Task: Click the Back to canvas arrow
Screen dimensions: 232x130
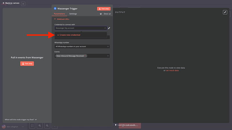Action: tap(4, 3)
